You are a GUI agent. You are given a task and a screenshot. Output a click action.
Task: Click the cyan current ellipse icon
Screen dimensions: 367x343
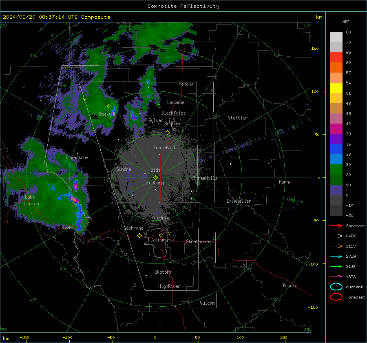336,287
